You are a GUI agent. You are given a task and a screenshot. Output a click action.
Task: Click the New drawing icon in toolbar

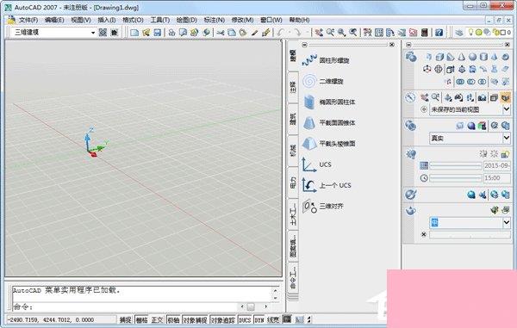[134, 32]
